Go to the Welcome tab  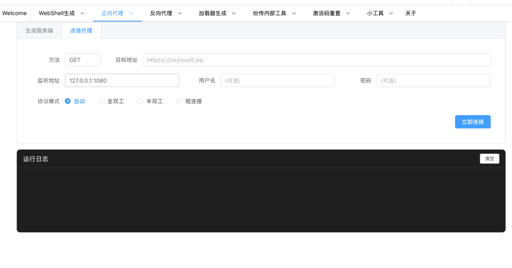tap(14, 13)
